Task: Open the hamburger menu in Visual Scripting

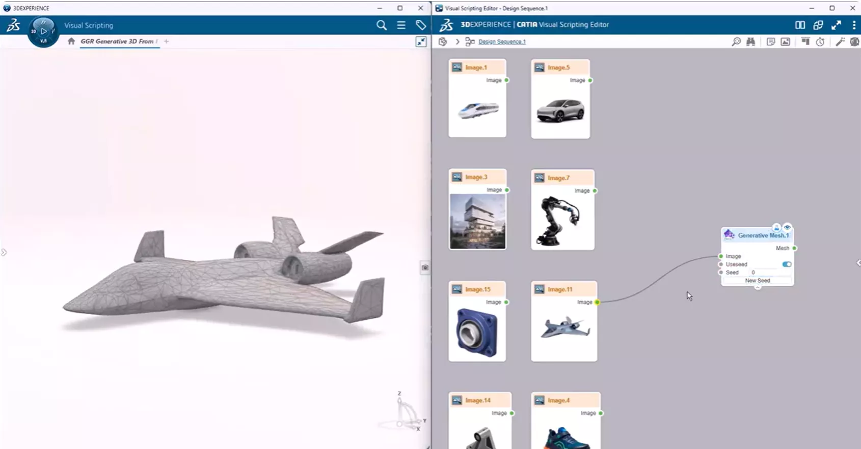Action: tap(401, 25)
